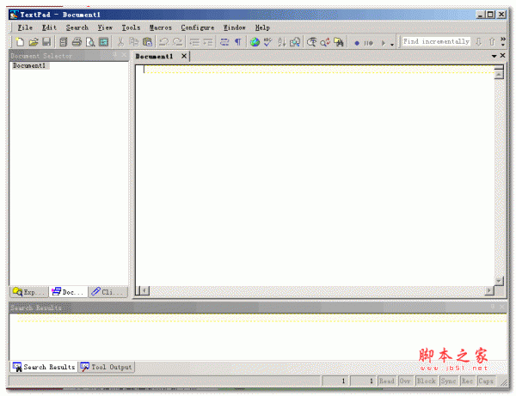Click the Caps status bar indicator
Screen dimensions: 516x396
486,381
